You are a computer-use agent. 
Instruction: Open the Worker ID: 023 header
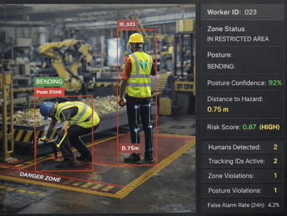point(242,12)
